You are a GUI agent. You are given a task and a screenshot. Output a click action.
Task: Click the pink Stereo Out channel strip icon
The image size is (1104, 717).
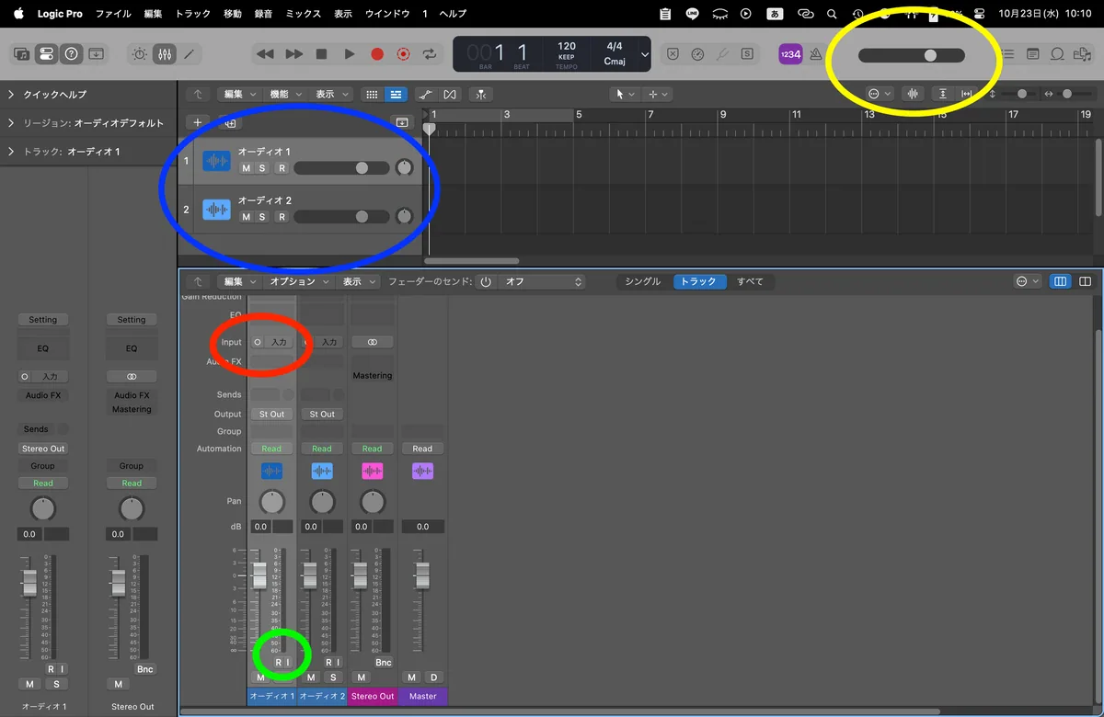click(x=373, y=471)
